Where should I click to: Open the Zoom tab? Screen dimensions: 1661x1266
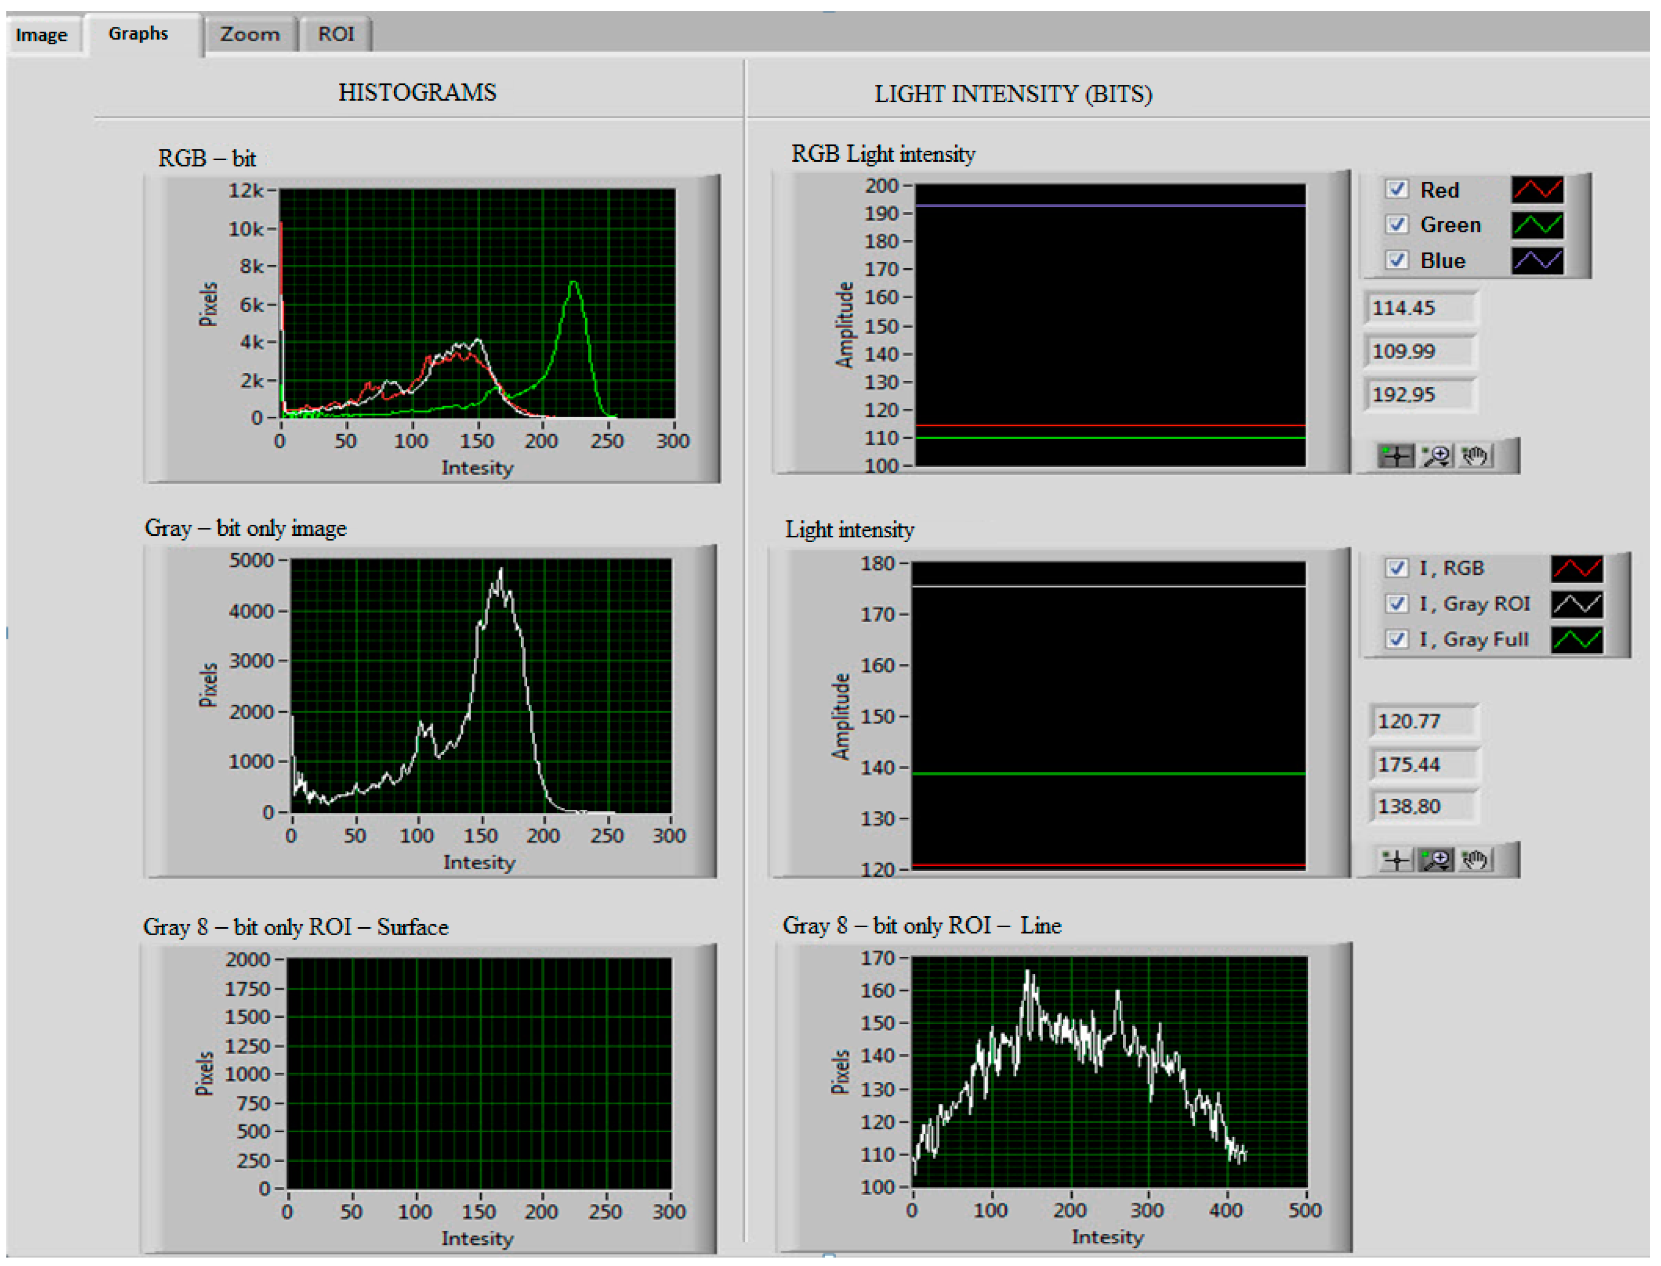(249, 35)
